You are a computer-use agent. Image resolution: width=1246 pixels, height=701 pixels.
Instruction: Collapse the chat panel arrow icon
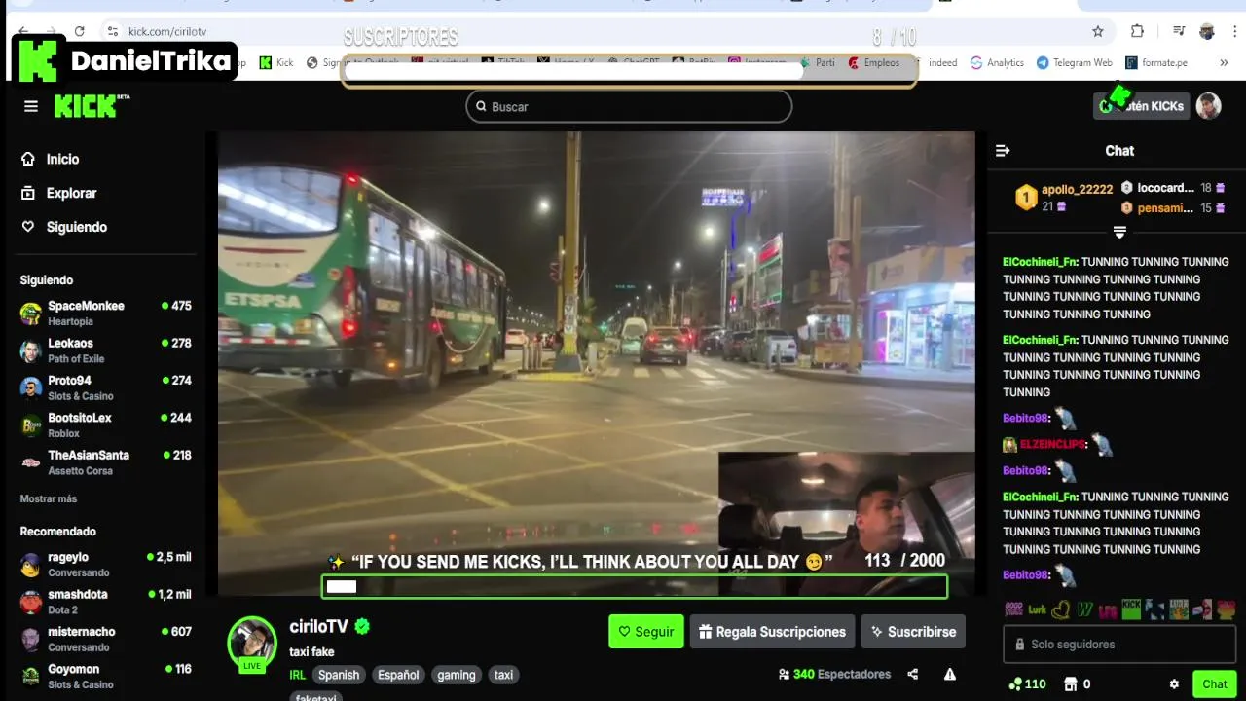tap(1003, 151)
